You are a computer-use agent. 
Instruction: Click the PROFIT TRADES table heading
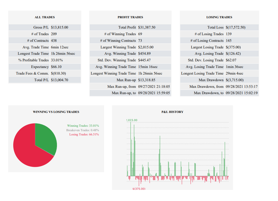point(130,17)
